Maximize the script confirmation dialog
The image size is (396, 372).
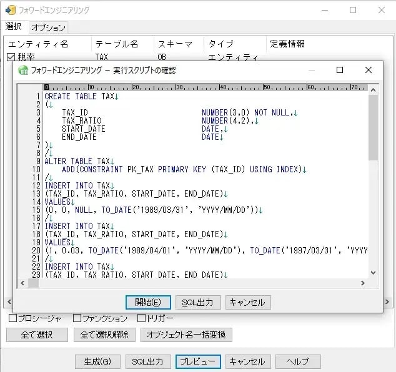pos(339,70)
